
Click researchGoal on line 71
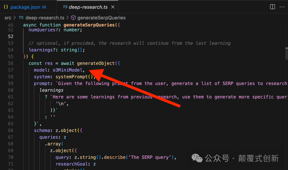pos(72,164)
